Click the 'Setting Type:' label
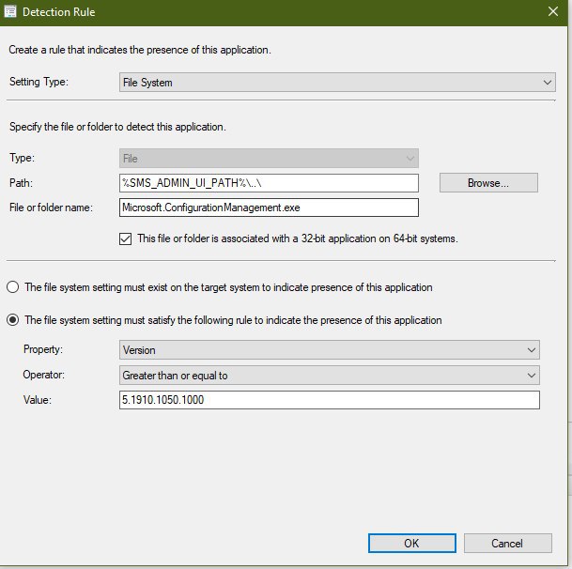572x569 pixels. [x=39, y=82]
